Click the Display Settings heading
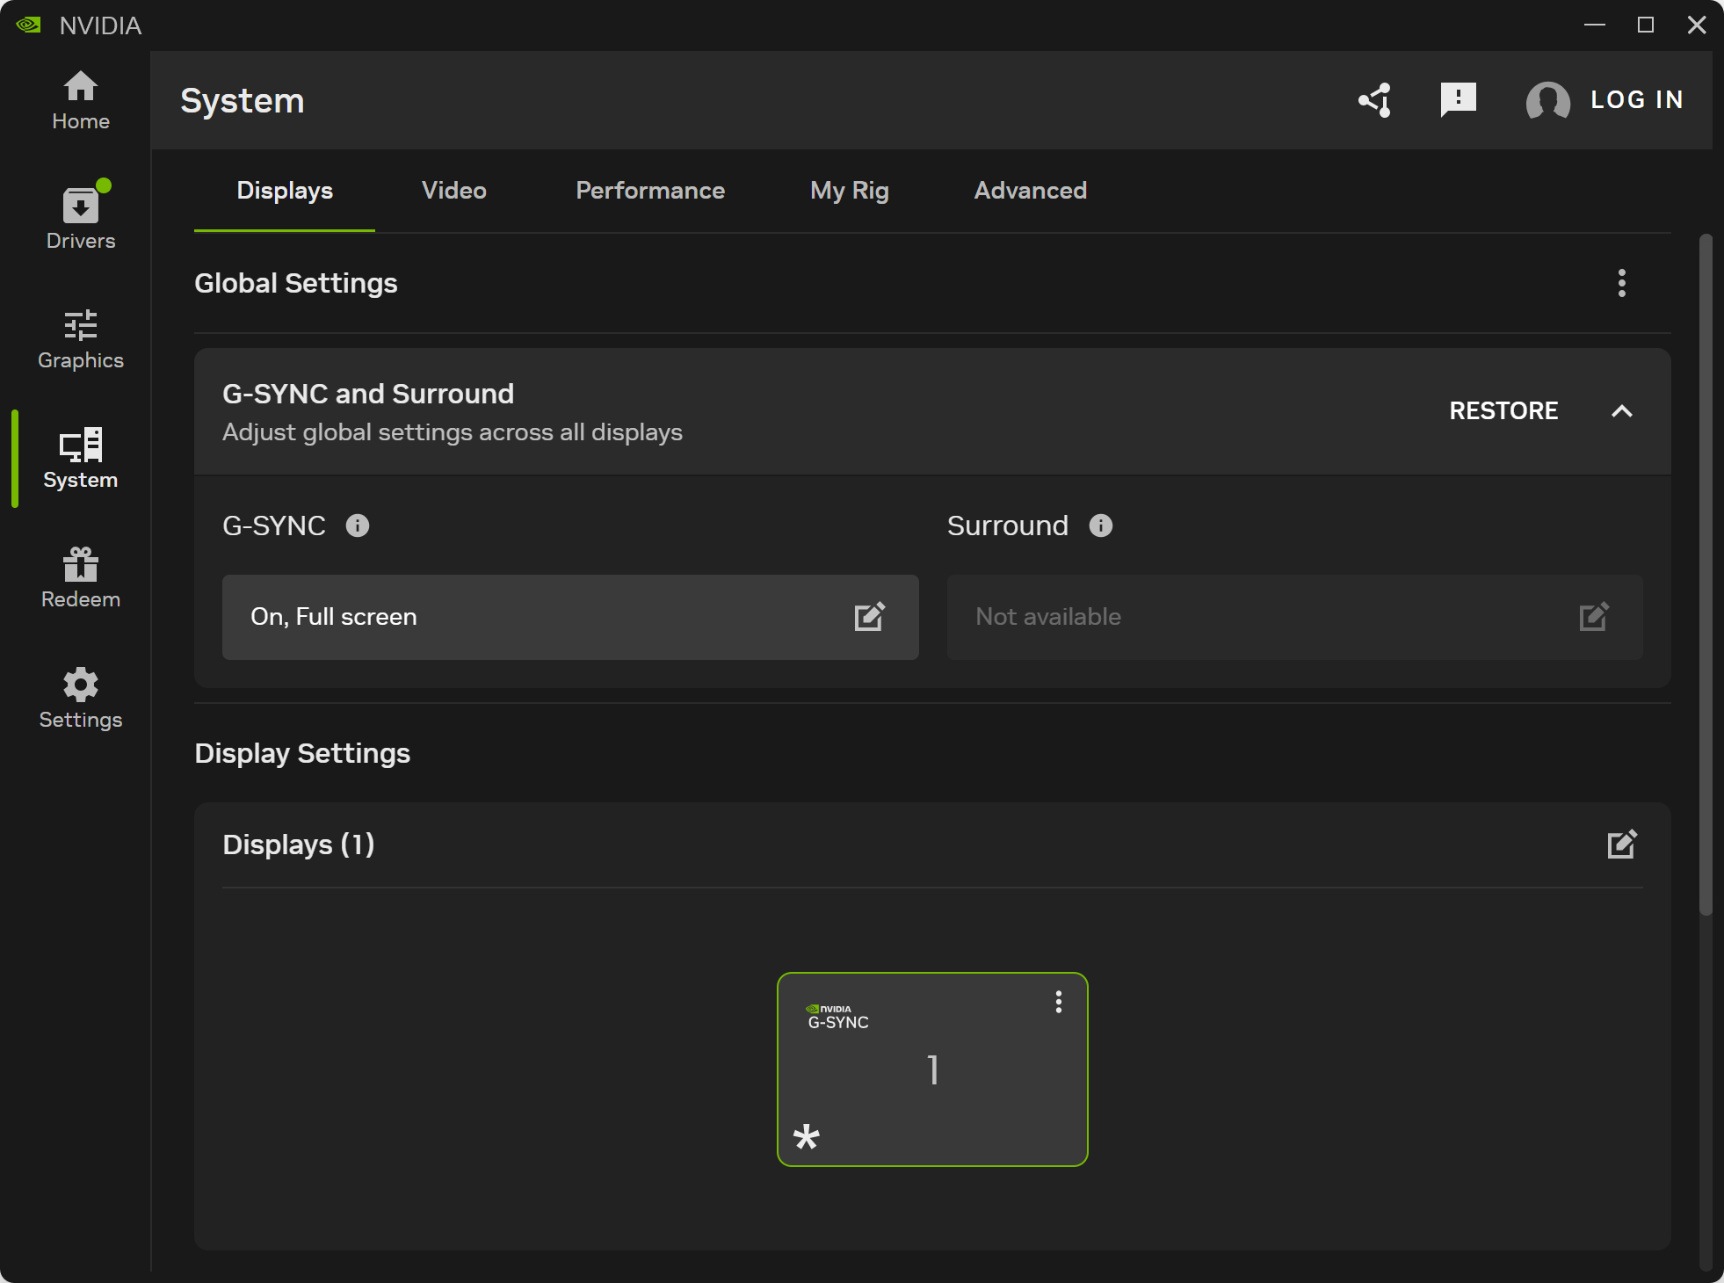The height and width of the screenshot is (1283, 1724). [302, 753]
